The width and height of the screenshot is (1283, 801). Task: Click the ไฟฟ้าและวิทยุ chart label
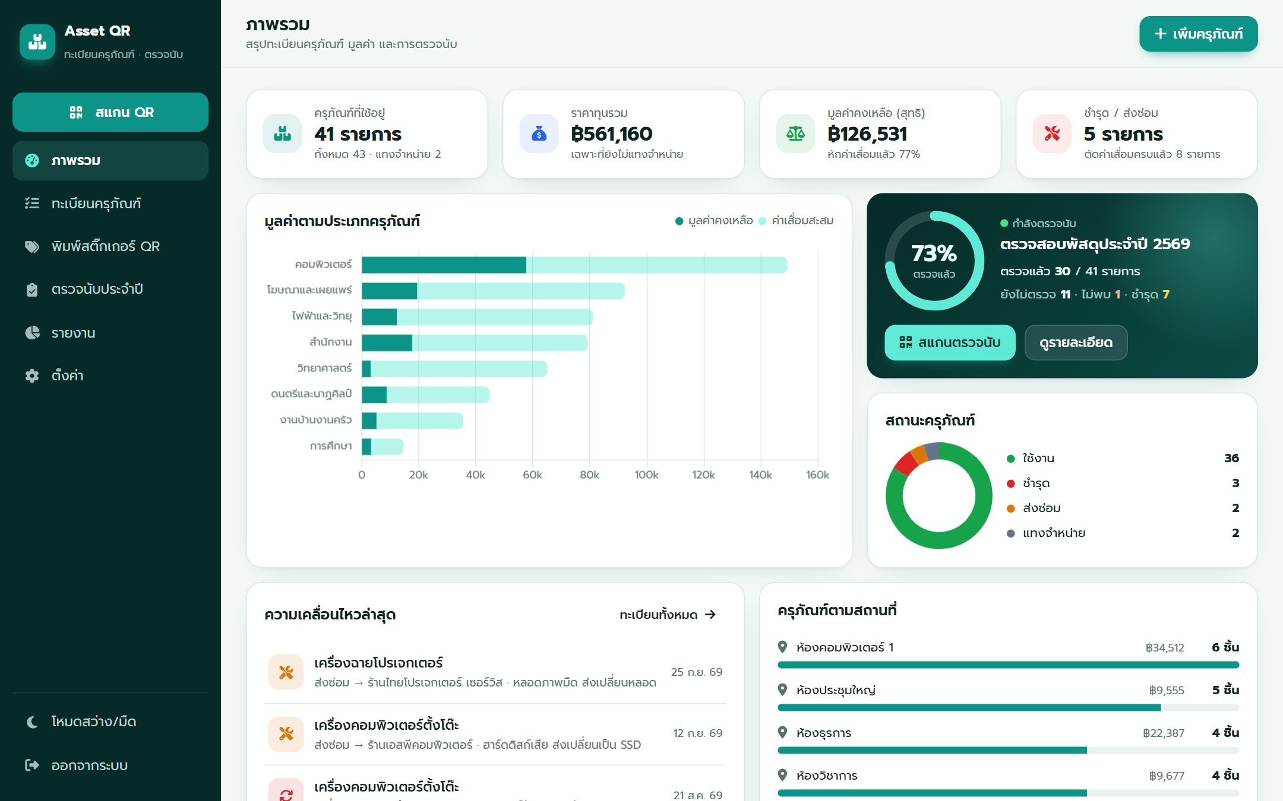pyautogui.click(x=322, y=316)
